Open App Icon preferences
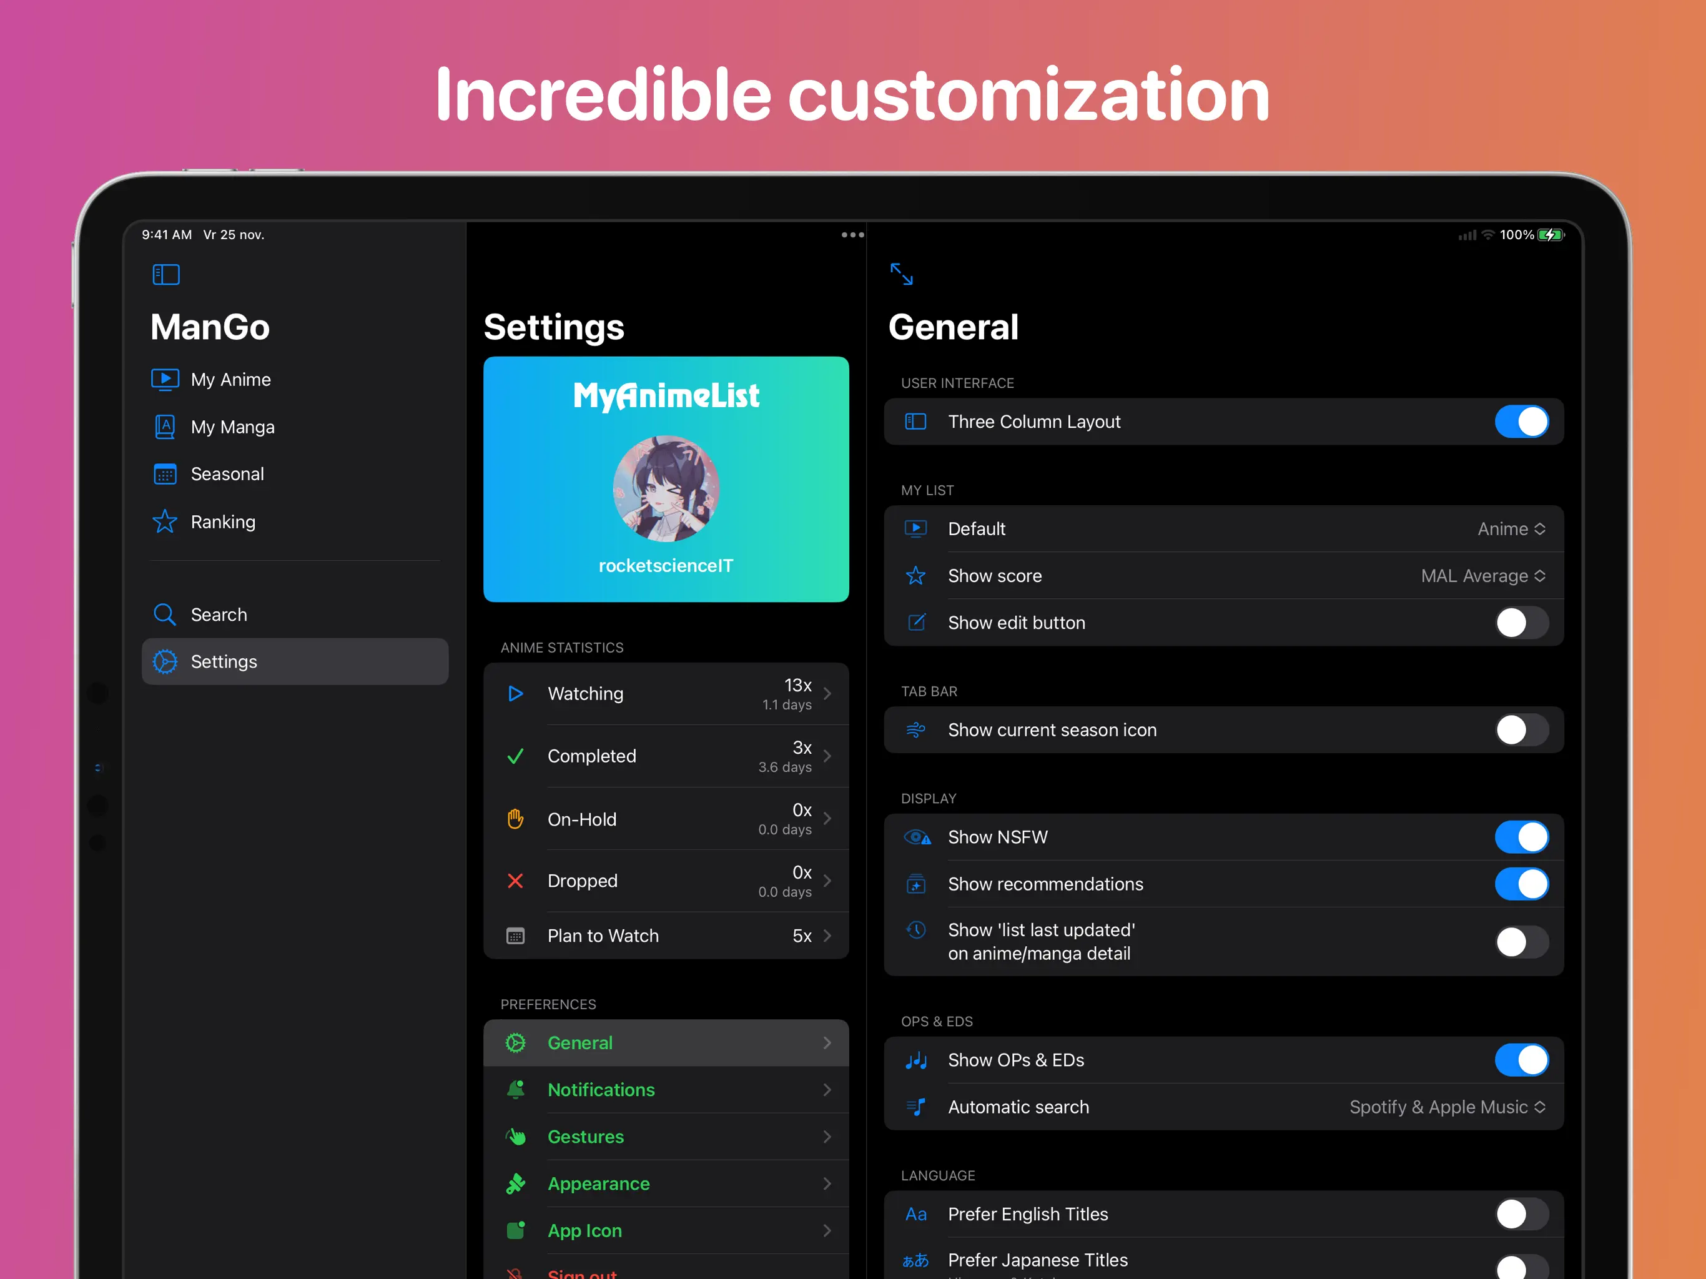The image size is (1706, 1279). [666, 1231]
